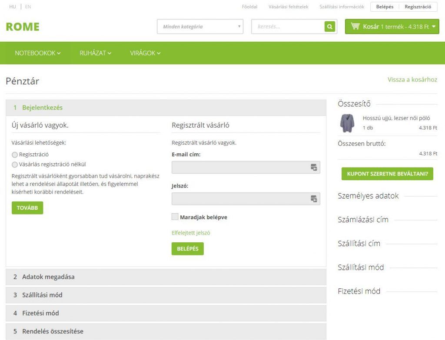Expand step 1 Bejelentkezés header
Screen dimensions: 445x340
pos(166,108)
